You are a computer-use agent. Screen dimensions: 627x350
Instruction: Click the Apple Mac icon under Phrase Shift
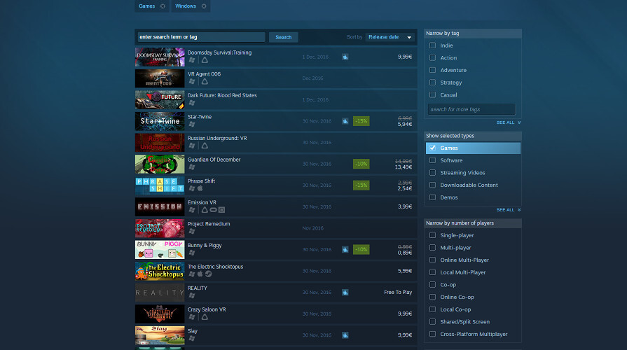(x=200, y=188)
